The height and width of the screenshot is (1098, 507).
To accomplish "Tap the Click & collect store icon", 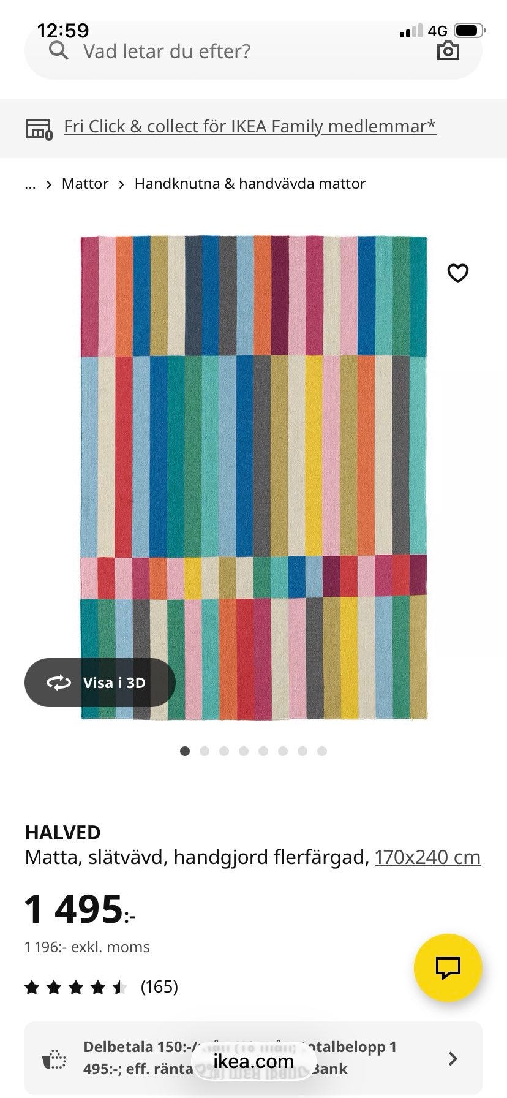I will (x=39, y=128).
